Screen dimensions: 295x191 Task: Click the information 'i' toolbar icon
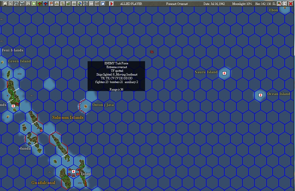[x=28, y=3]
